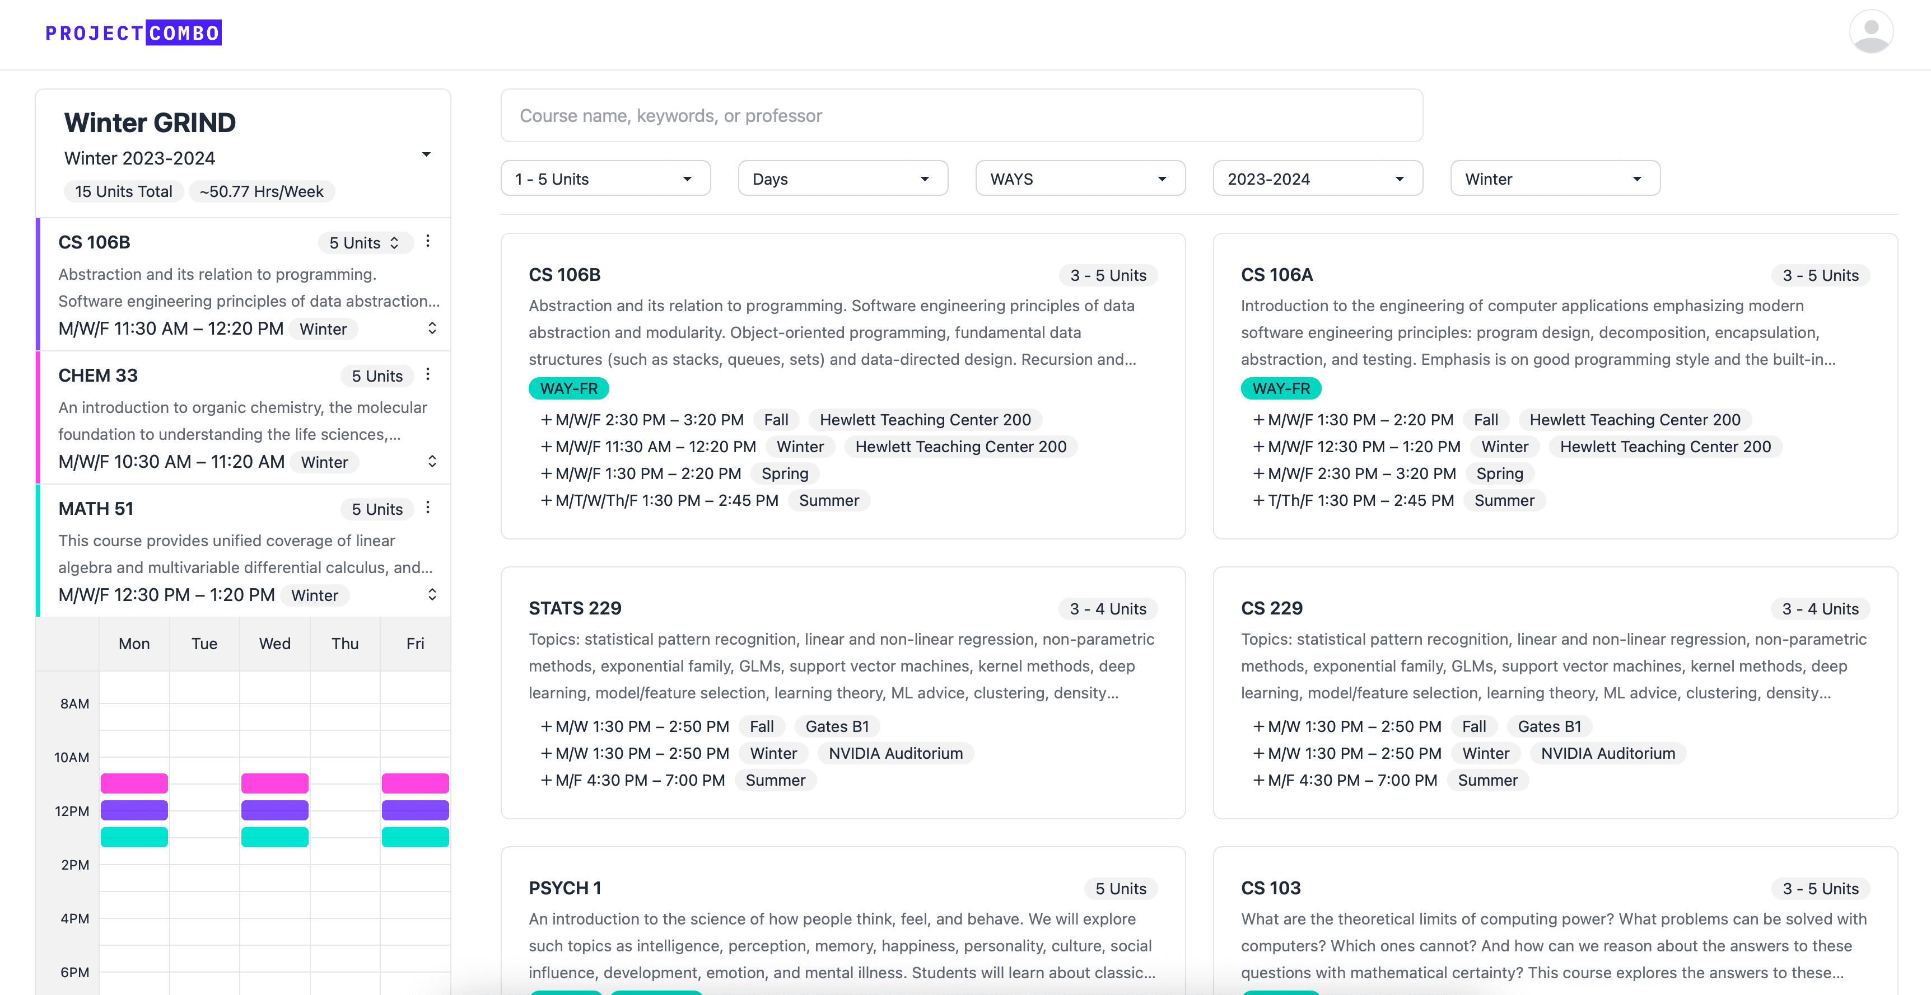Click the PROJECT COMBO logo
1931x995 pixels.
point(133,33)
